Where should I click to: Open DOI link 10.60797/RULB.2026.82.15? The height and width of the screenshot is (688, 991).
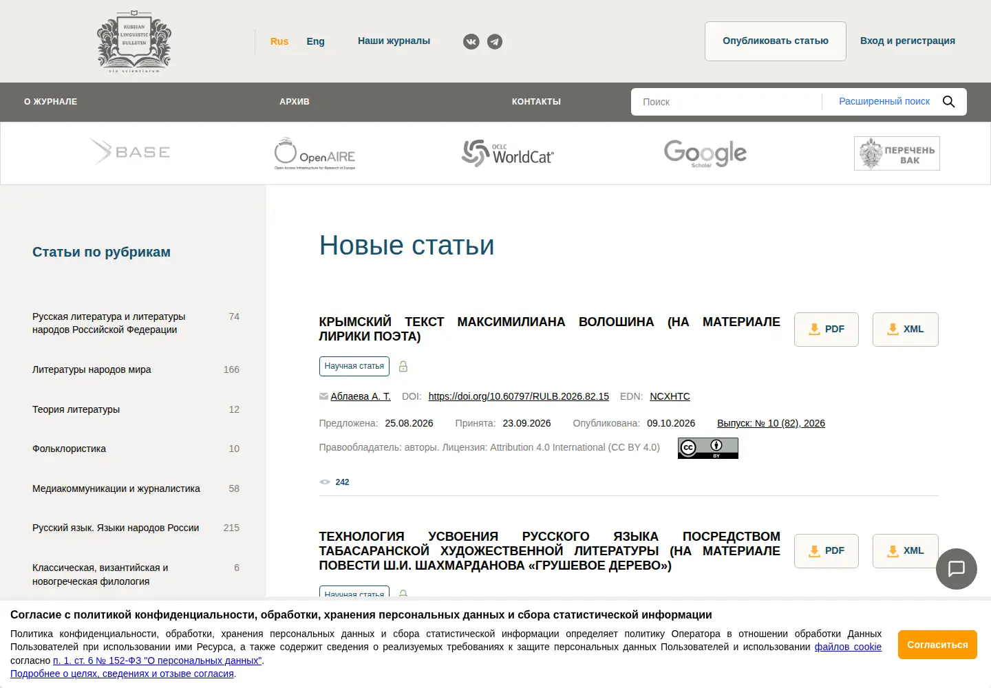click(518, 396)
